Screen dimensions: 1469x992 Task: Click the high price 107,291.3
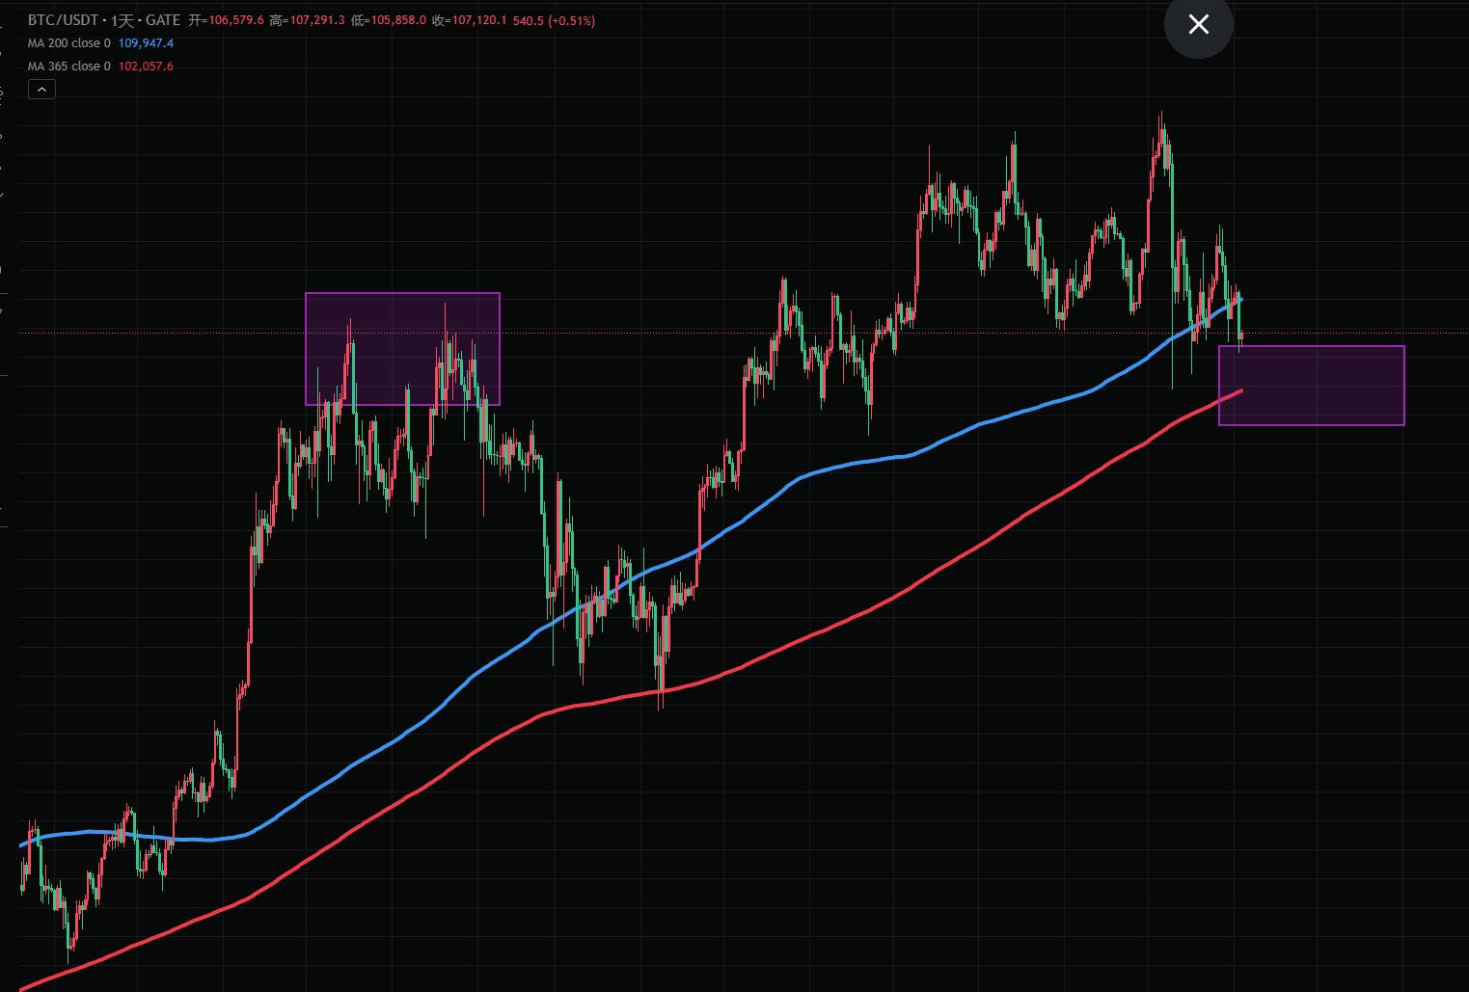315,20
